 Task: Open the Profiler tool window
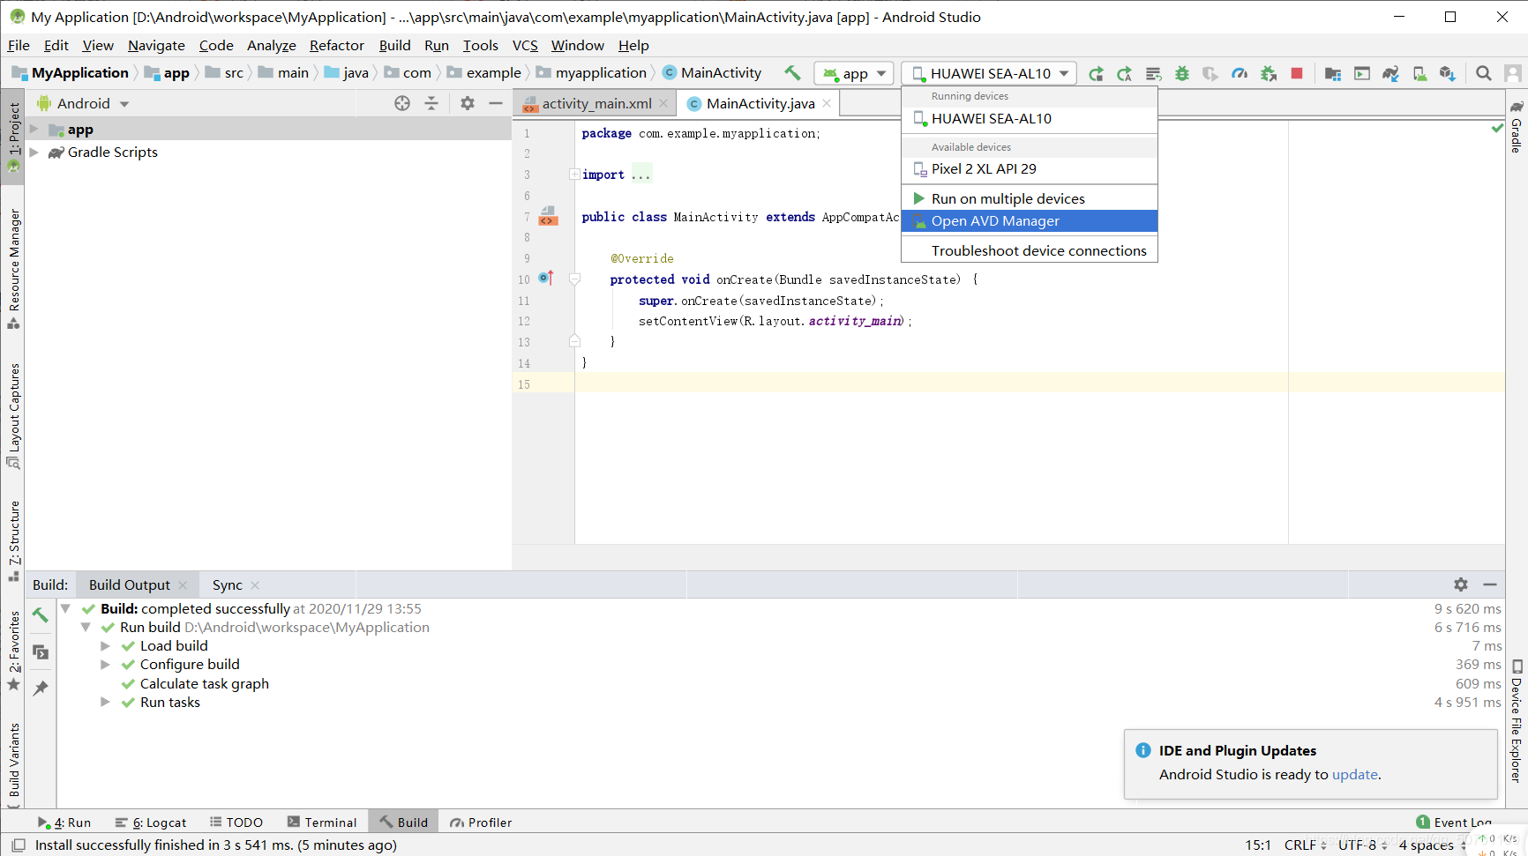481,823
